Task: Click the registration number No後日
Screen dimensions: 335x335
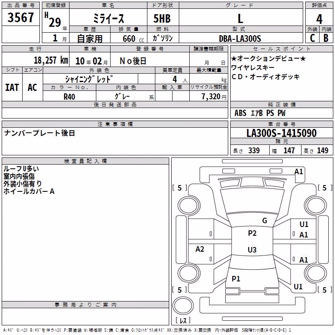Action: tap(133, 61)
